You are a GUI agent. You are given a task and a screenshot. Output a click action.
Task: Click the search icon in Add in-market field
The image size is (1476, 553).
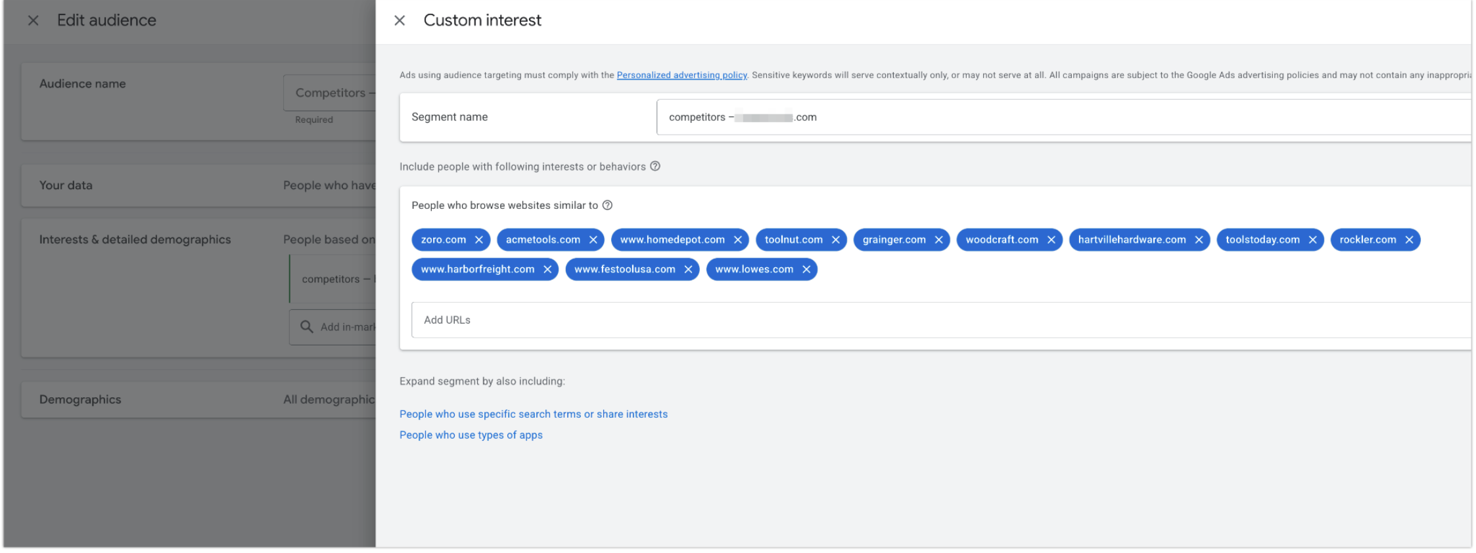(307, 326)
